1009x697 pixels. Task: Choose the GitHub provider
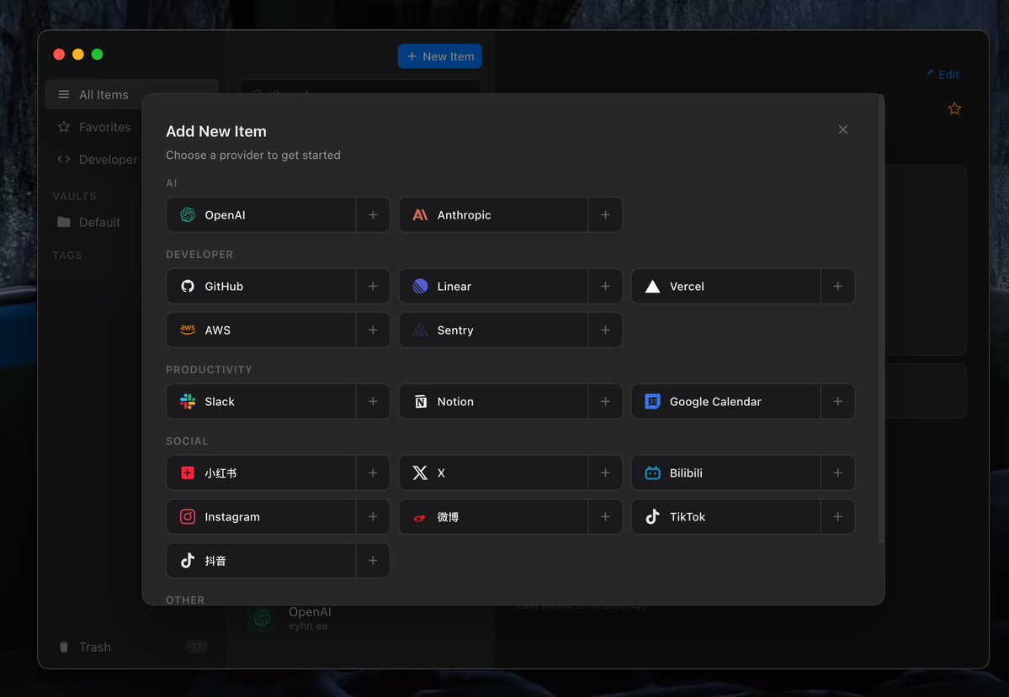261,286
